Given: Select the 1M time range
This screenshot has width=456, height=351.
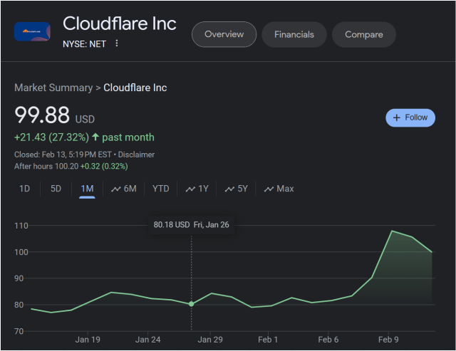Looking at the screenshot, I should pos(87,189).
